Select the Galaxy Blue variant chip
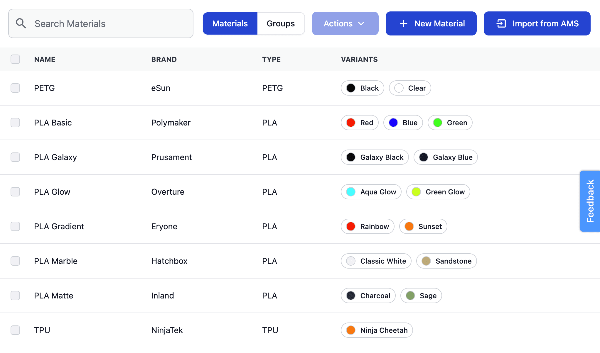Viewport: 600px width, 353px height. coord(446,157)
